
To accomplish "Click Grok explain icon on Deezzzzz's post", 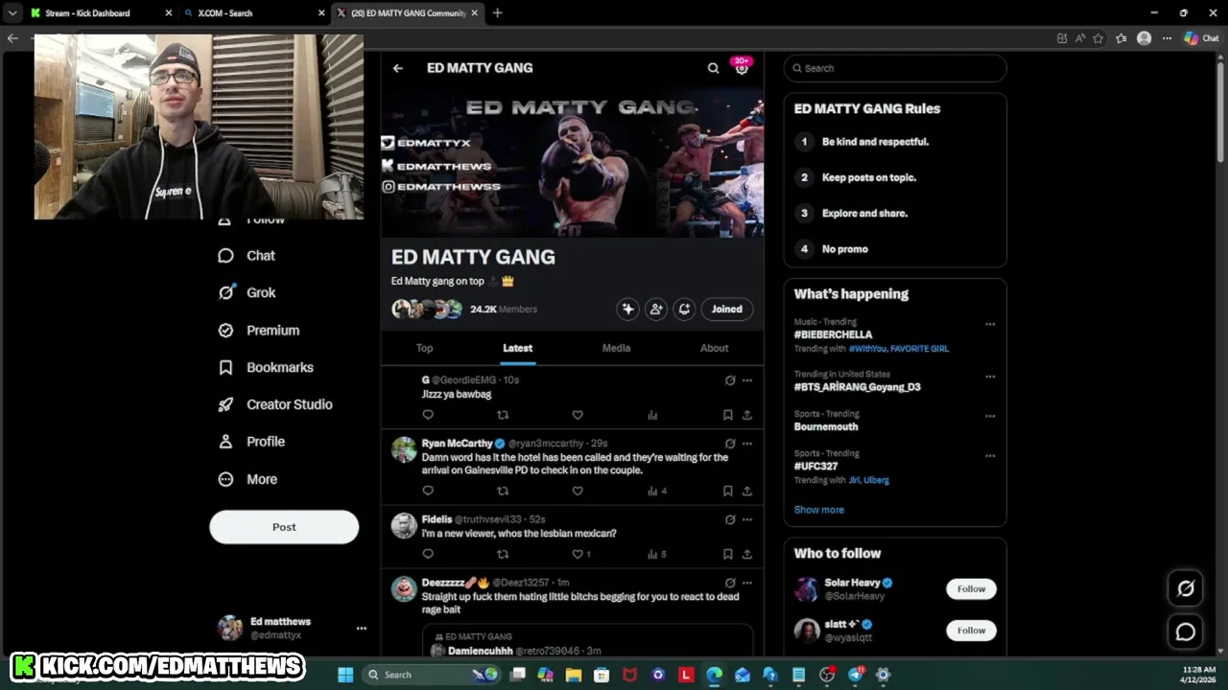I will 730,583.
